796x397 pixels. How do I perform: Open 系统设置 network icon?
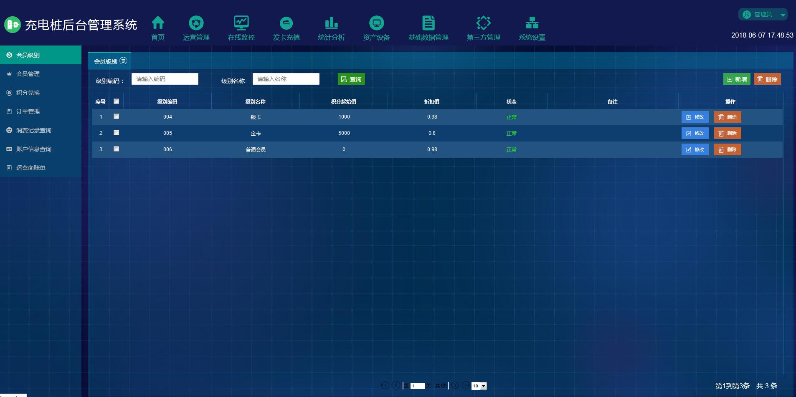click(x=532, y=23)
